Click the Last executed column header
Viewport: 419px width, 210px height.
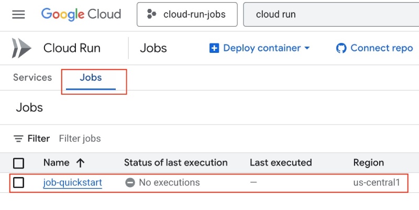coord(281,163)
